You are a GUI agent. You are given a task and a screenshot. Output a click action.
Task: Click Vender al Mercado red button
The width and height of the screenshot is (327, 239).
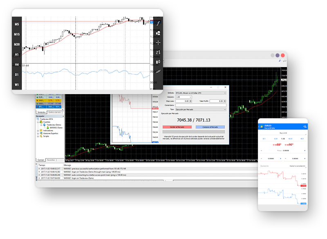coord(177,127)
